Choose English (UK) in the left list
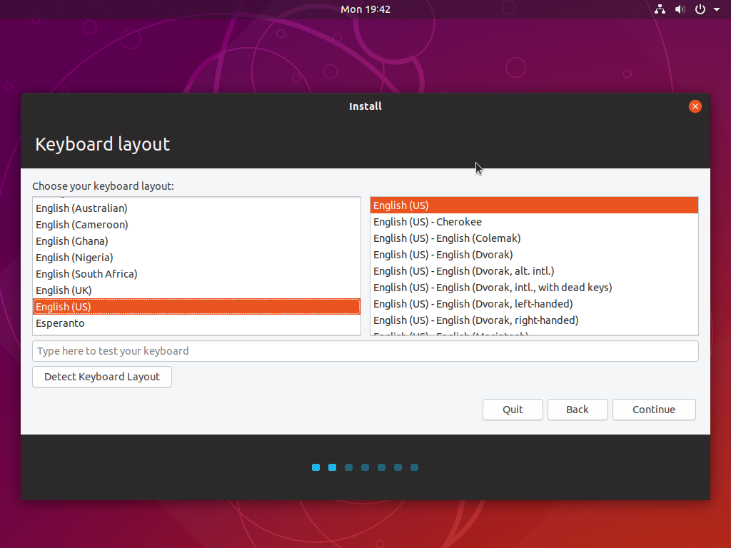The width and height of the screenshot is (731, 548). coord(196,290)
